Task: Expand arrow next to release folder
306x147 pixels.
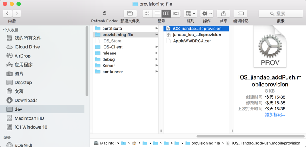Action: 156,53
